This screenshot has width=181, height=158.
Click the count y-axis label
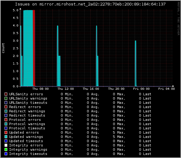coord(3,48)
